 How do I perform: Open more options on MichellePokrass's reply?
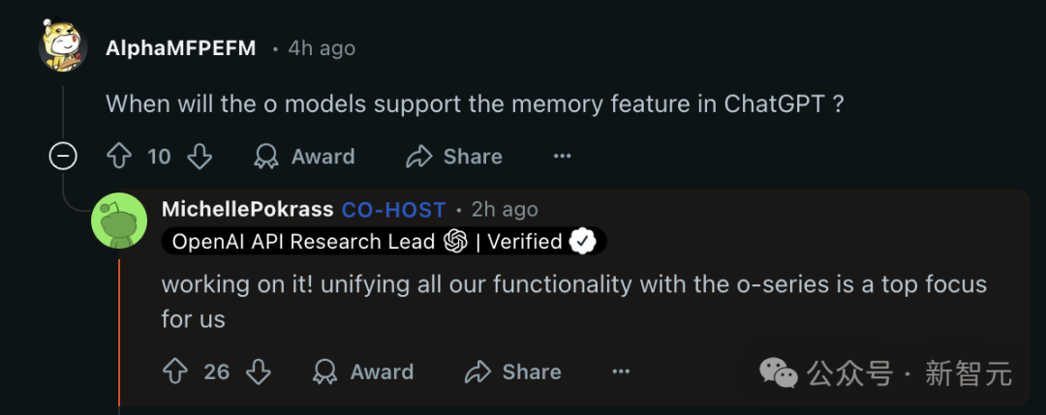(x=621, y=371)
